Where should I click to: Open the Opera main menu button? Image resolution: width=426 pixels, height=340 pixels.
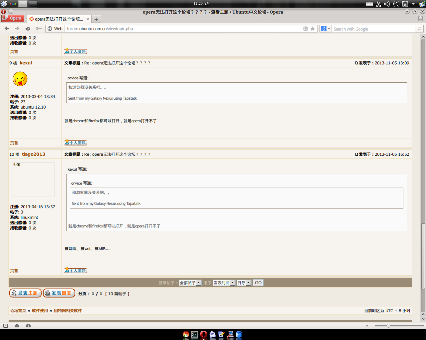(x=13, y=18)
